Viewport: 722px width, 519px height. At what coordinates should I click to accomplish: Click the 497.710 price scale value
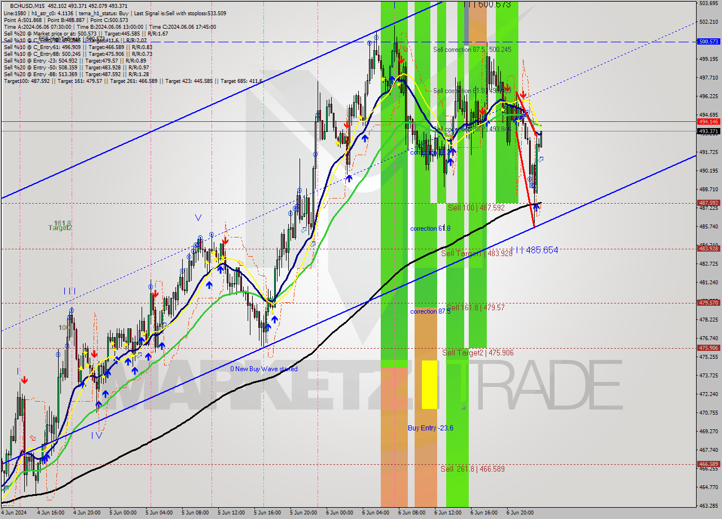pyautogui.click(x=708, y=77)
